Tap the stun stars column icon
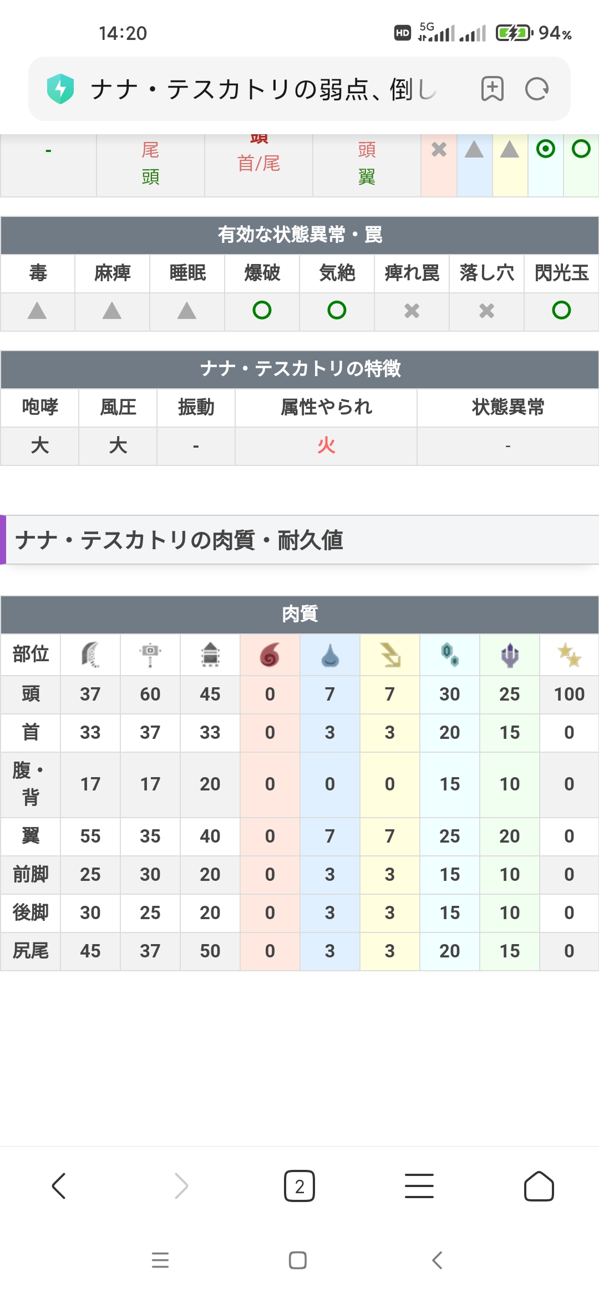 tap(569, 655)
